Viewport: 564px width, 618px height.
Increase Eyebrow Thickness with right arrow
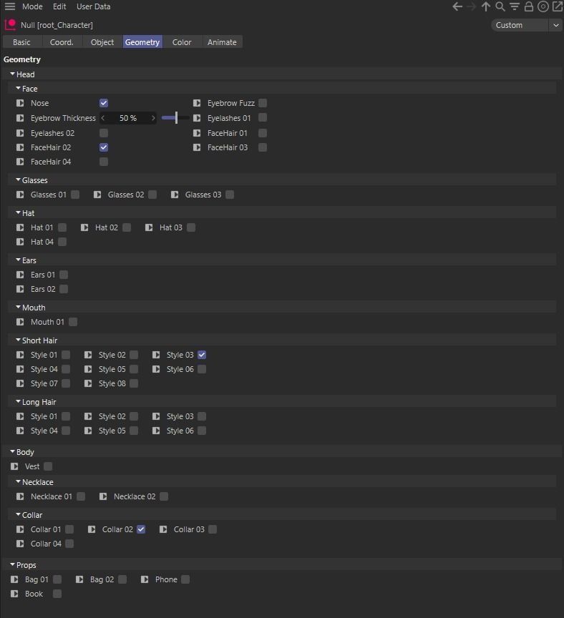[153, 118]
